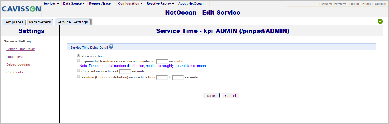The height and width of the screenshot is (124, 389).
Task: Select Constant service time radio
Action: [x=78, y=70]
